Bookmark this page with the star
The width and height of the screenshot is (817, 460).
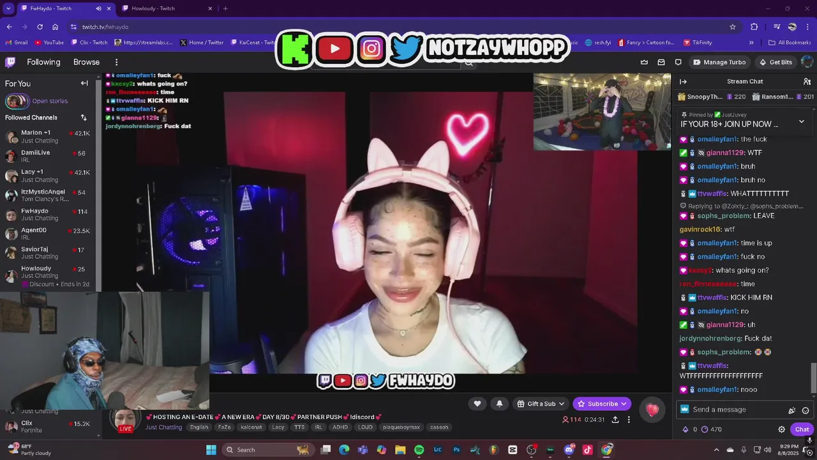pyautogui.click(x=733, y=27)
